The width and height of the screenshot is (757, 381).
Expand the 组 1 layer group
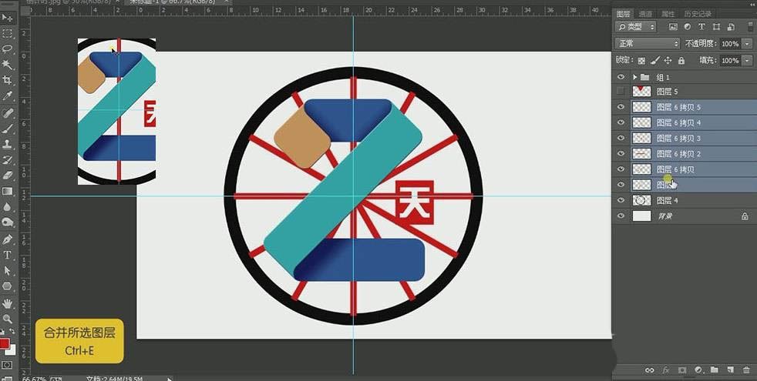[635, 77]
